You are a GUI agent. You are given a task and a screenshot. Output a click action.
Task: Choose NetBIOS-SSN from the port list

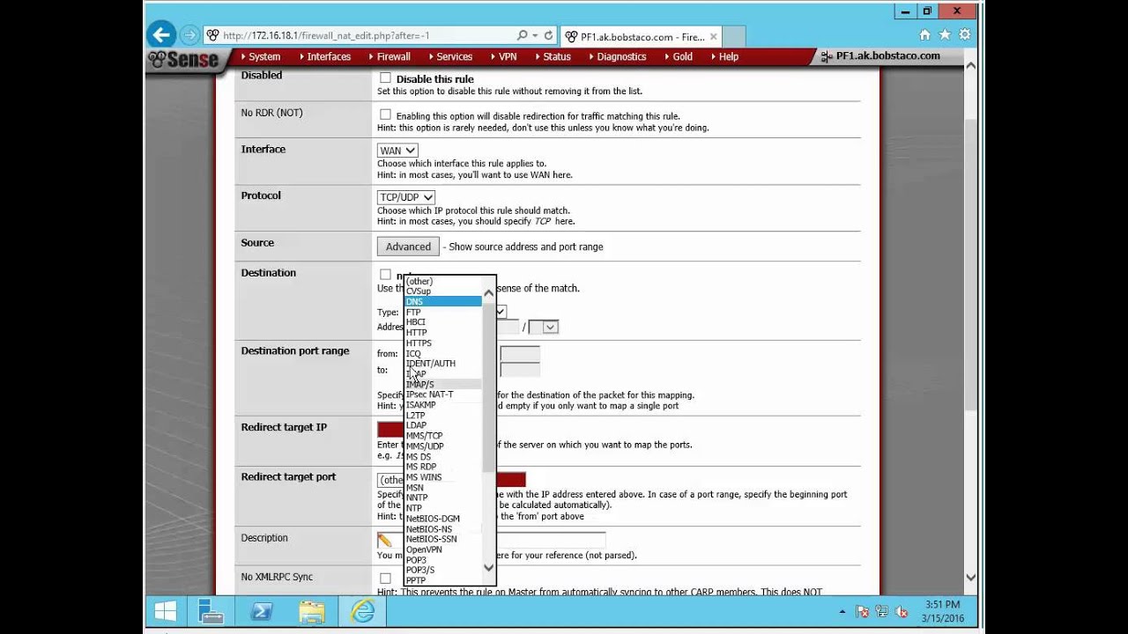(443, 539)
